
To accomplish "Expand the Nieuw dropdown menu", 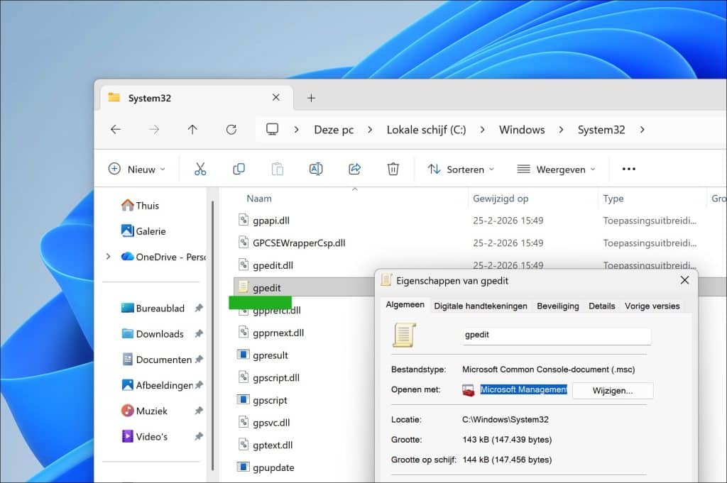I will (136, 170).
